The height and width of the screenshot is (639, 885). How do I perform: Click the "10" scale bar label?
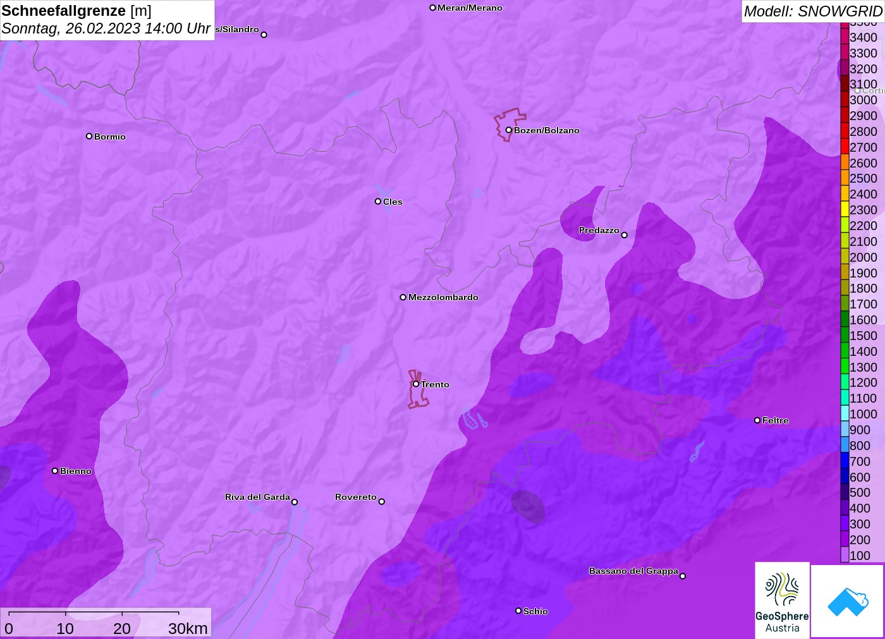(65, 628)
